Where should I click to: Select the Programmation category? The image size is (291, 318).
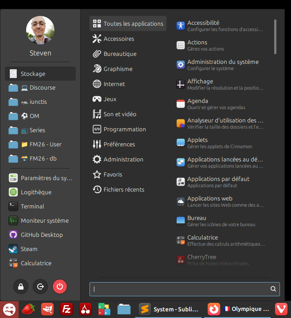(x=124, y=129)
